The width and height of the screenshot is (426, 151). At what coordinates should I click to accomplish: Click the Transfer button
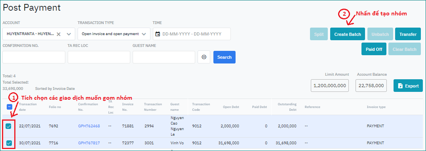(x=408, y=34)
